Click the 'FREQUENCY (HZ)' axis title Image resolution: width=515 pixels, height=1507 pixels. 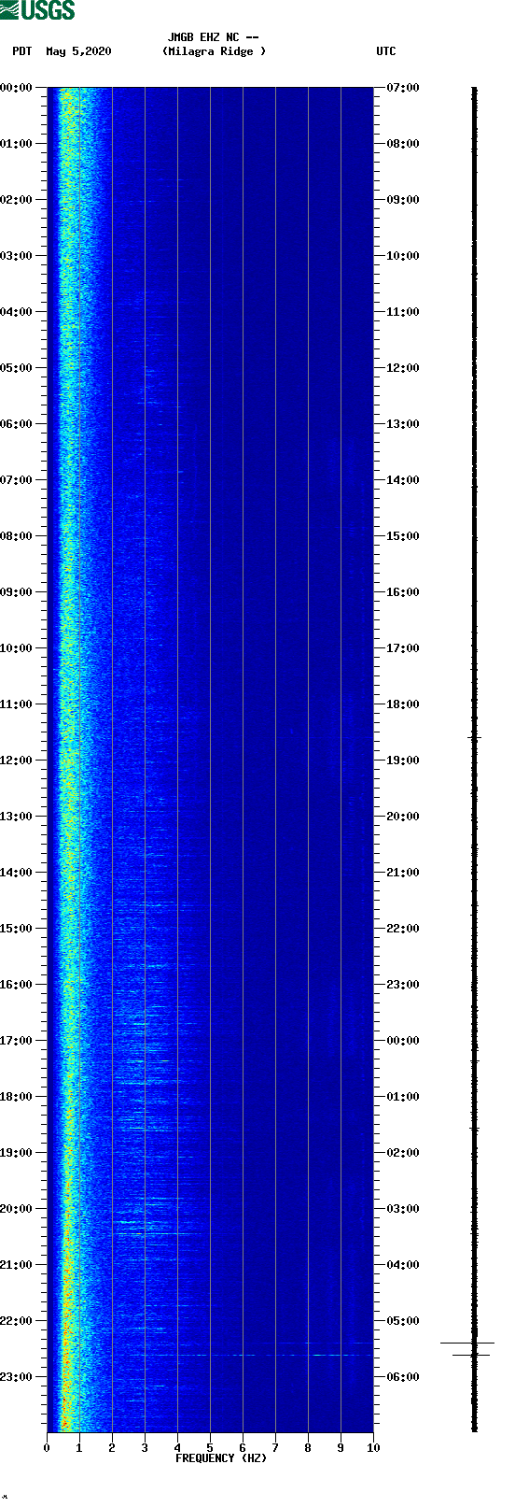[x=221, y=1458]
